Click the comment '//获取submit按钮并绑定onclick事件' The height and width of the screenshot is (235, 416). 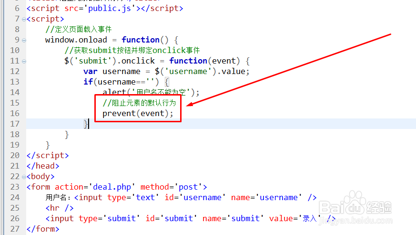132,50
